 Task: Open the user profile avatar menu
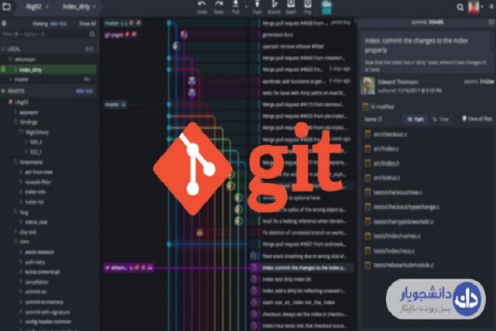click(474, 7)
